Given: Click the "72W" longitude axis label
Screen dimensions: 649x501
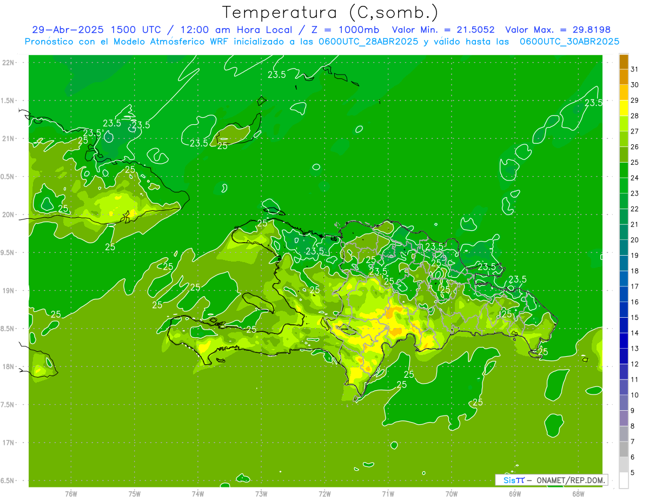Looking at the screenshot, I should [325, 494].
